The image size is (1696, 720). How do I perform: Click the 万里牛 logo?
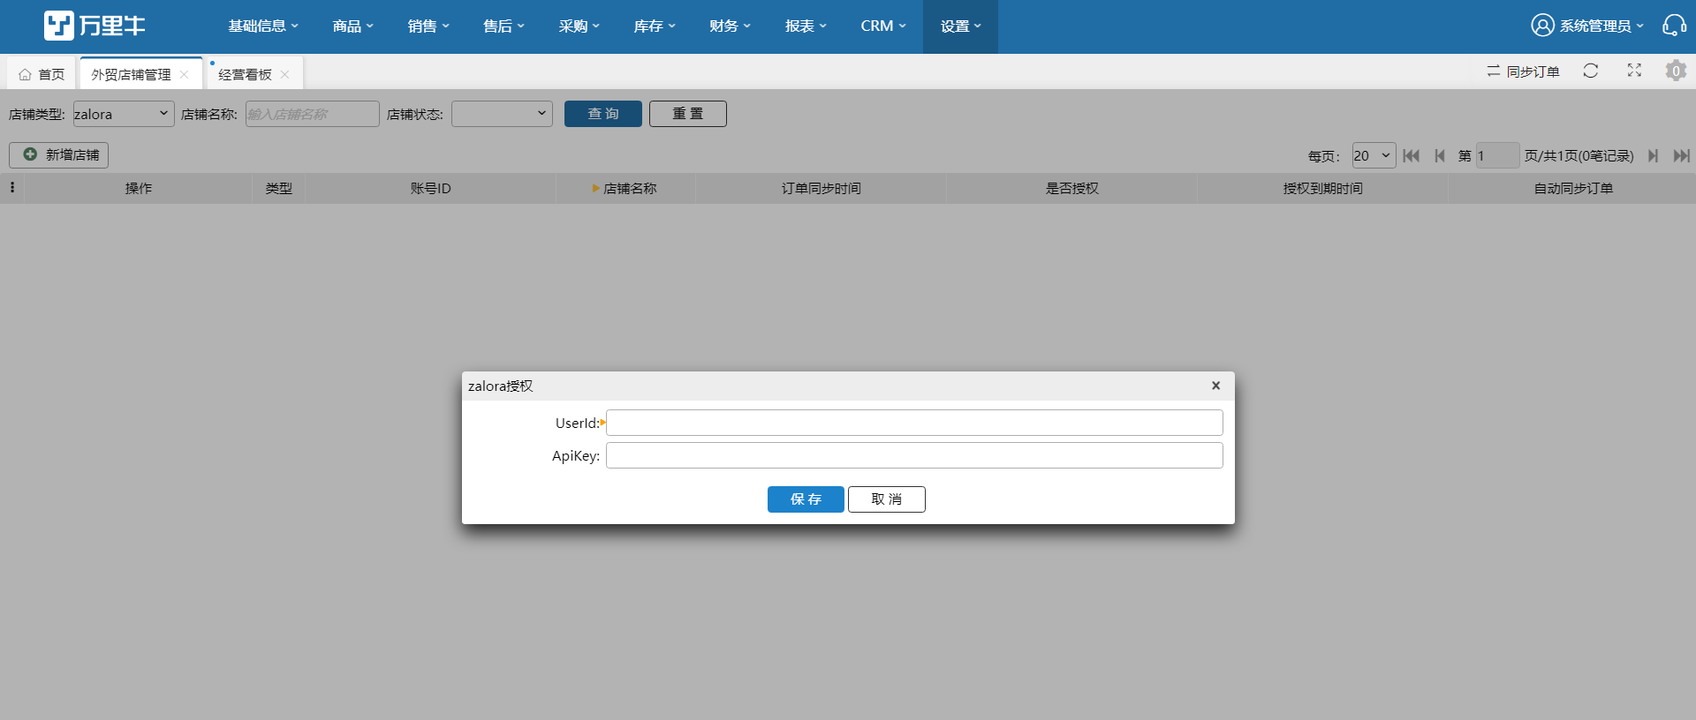95,26
